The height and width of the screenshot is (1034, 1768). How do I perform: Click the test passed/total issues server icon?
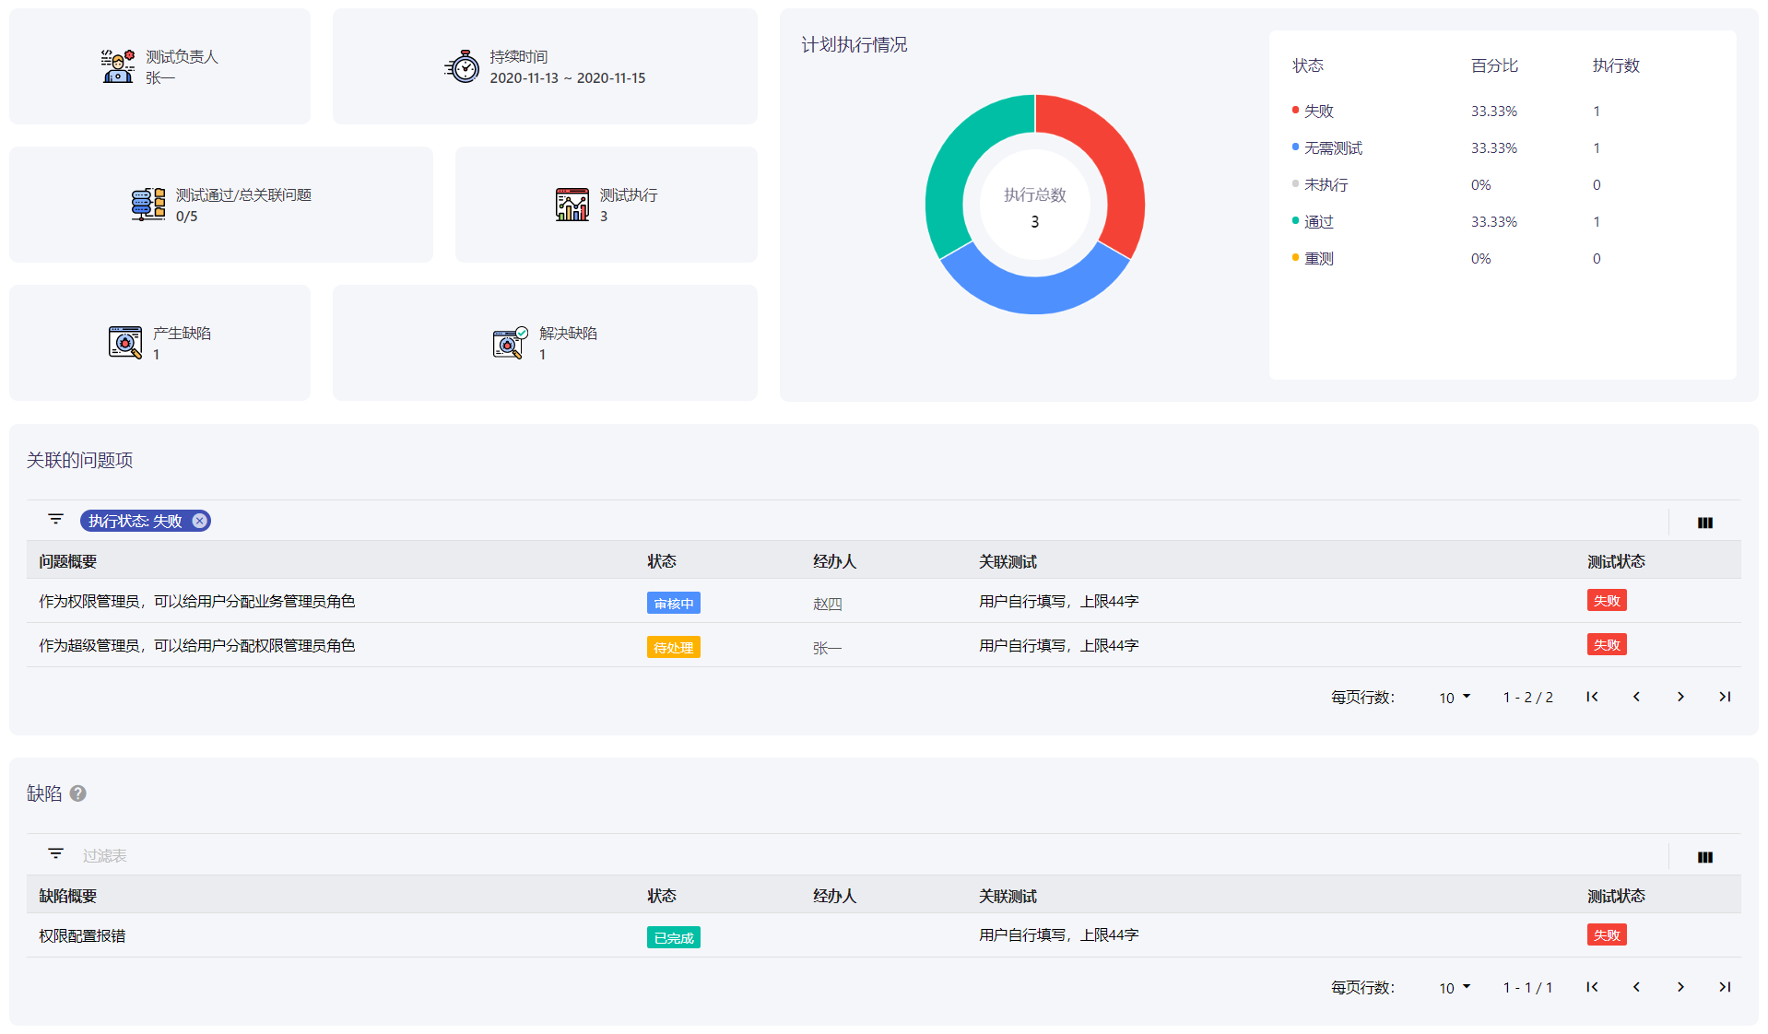(148, 205)
